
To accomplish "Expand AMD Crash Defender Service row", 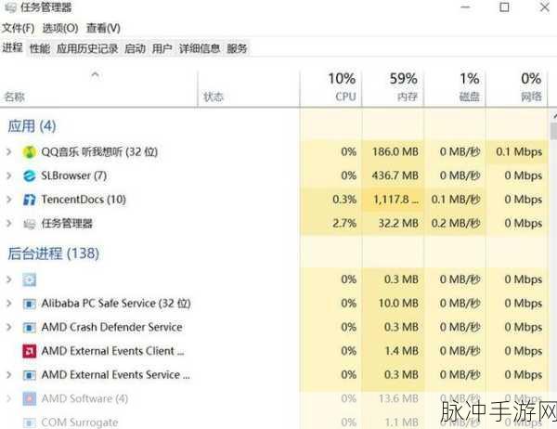I will coord(9,327).
